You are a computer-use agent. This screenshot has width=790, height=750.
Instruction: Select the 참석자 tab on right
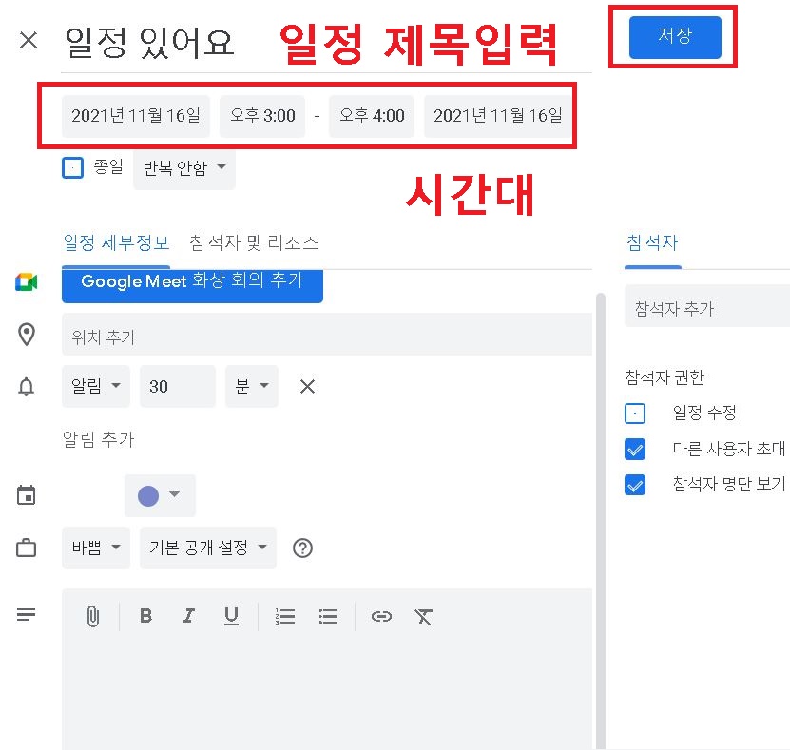pos(652,243)
